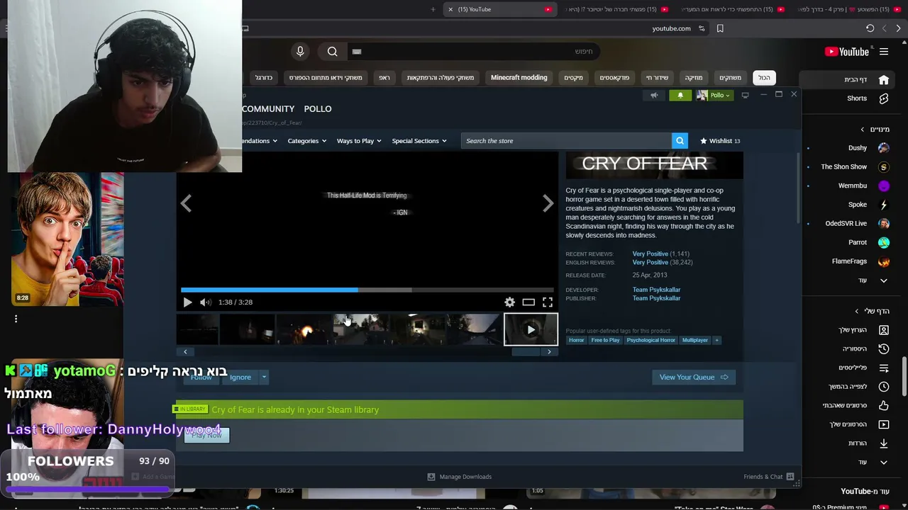The height and width of the screenshot is (510, 908).
Task: Select the Free to Play tag
Action: coord(605,340)
